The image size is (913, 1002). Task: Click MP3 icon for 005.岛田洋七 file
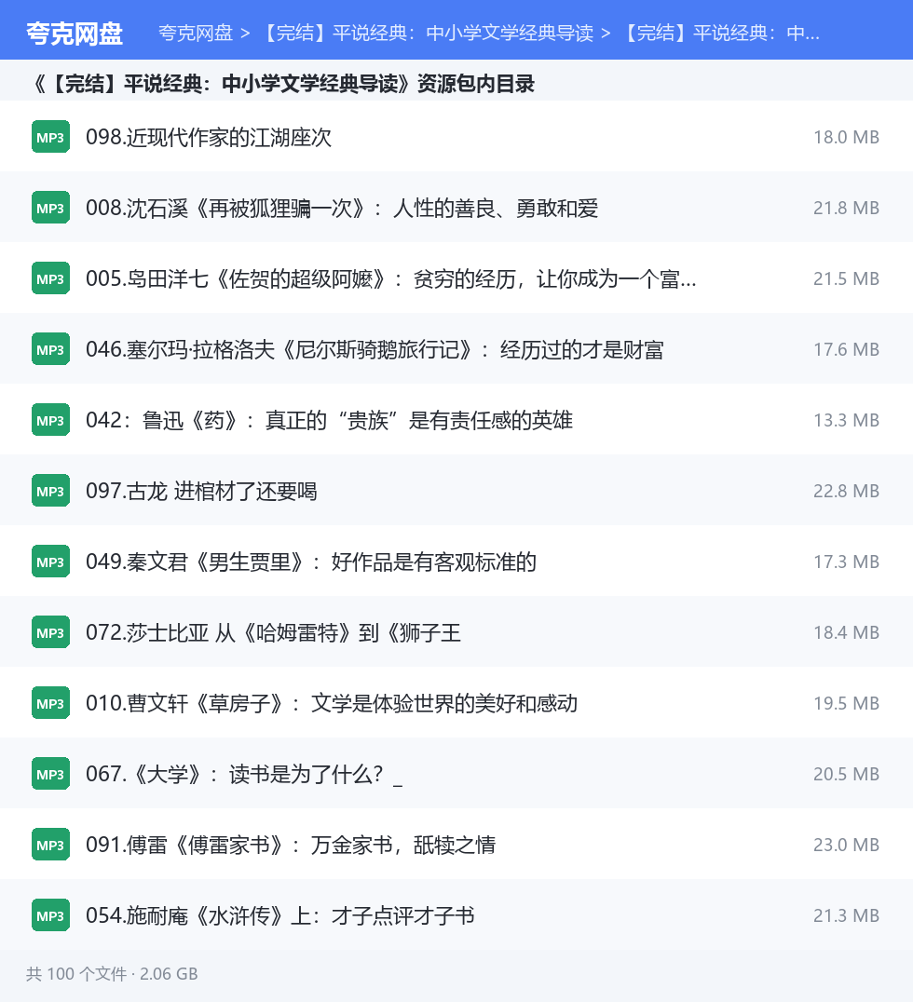pos(50,278)
